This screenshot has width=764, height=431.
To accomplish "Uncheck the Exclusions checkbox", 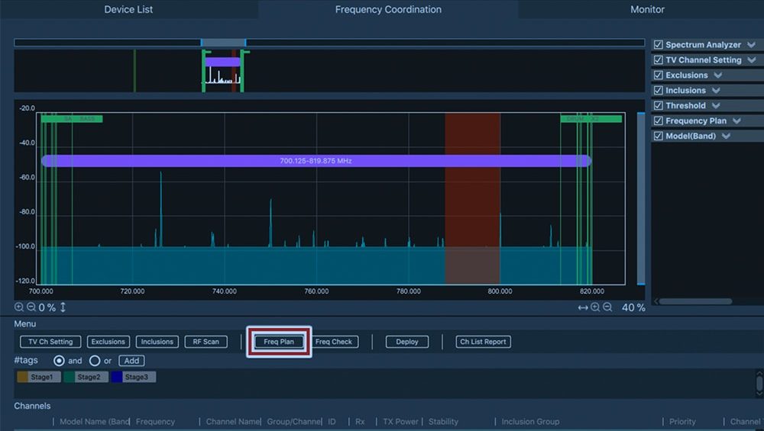I will [659, 75].
